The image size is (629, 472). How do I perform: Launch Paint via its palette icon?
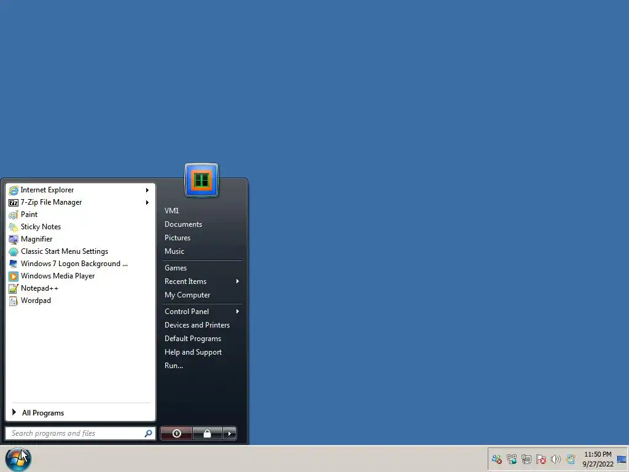pyautogui.click(x=14, y=214)
